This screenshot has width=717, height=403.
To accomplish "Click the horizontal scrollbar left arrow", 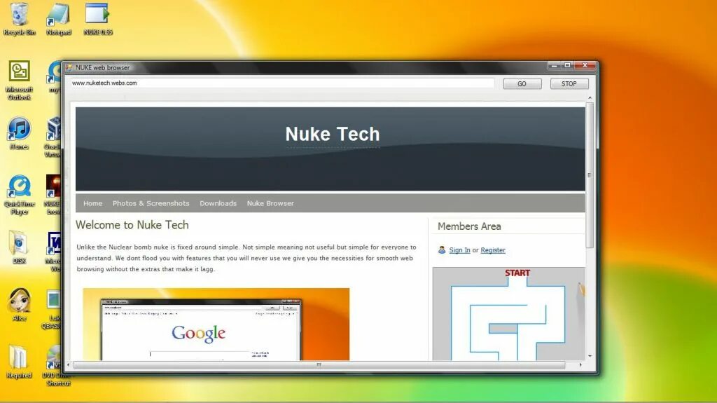I will (69, 365).
